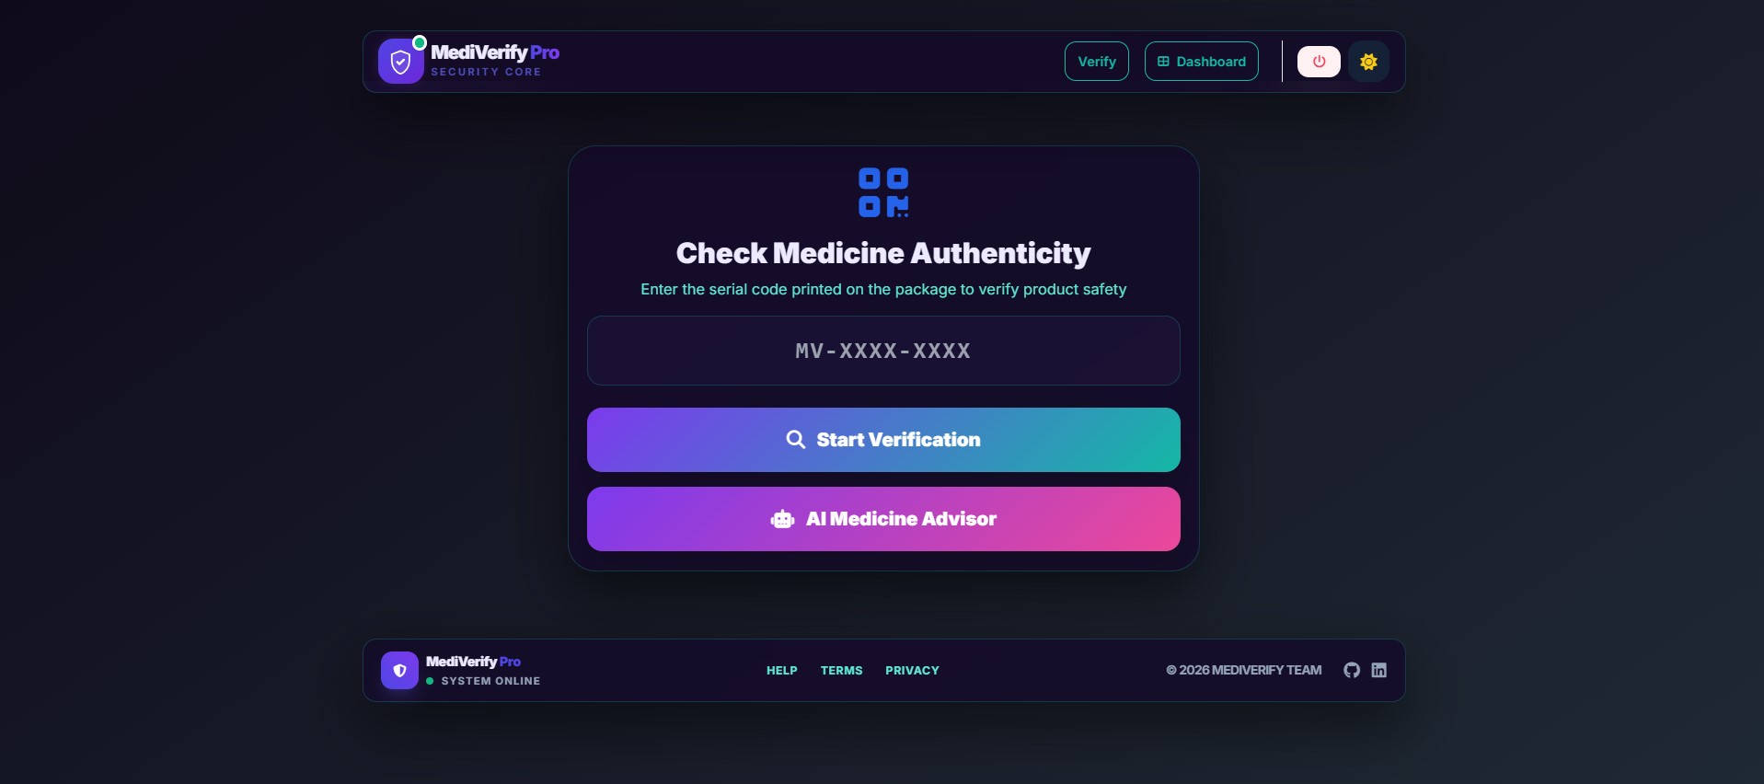Viewport: 1764px width, 784px height.
Task: Visit the LinkedIn icon link in footer
Action: coord(1378,670)
